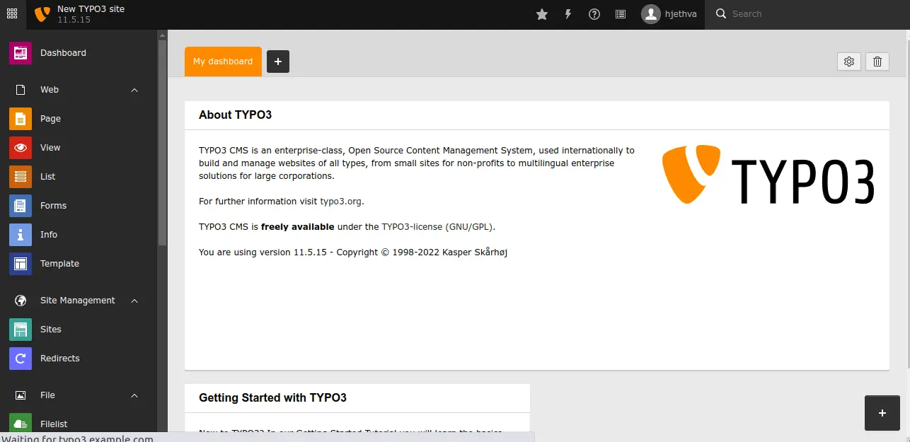Click the Sites module icon
The image size is (910, 442).
[21, 330]
